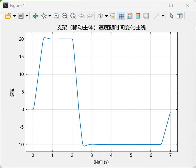The image size is (196, 168).
Task: Minimize the Figure 1 window
Action: (x=155, y=5)
